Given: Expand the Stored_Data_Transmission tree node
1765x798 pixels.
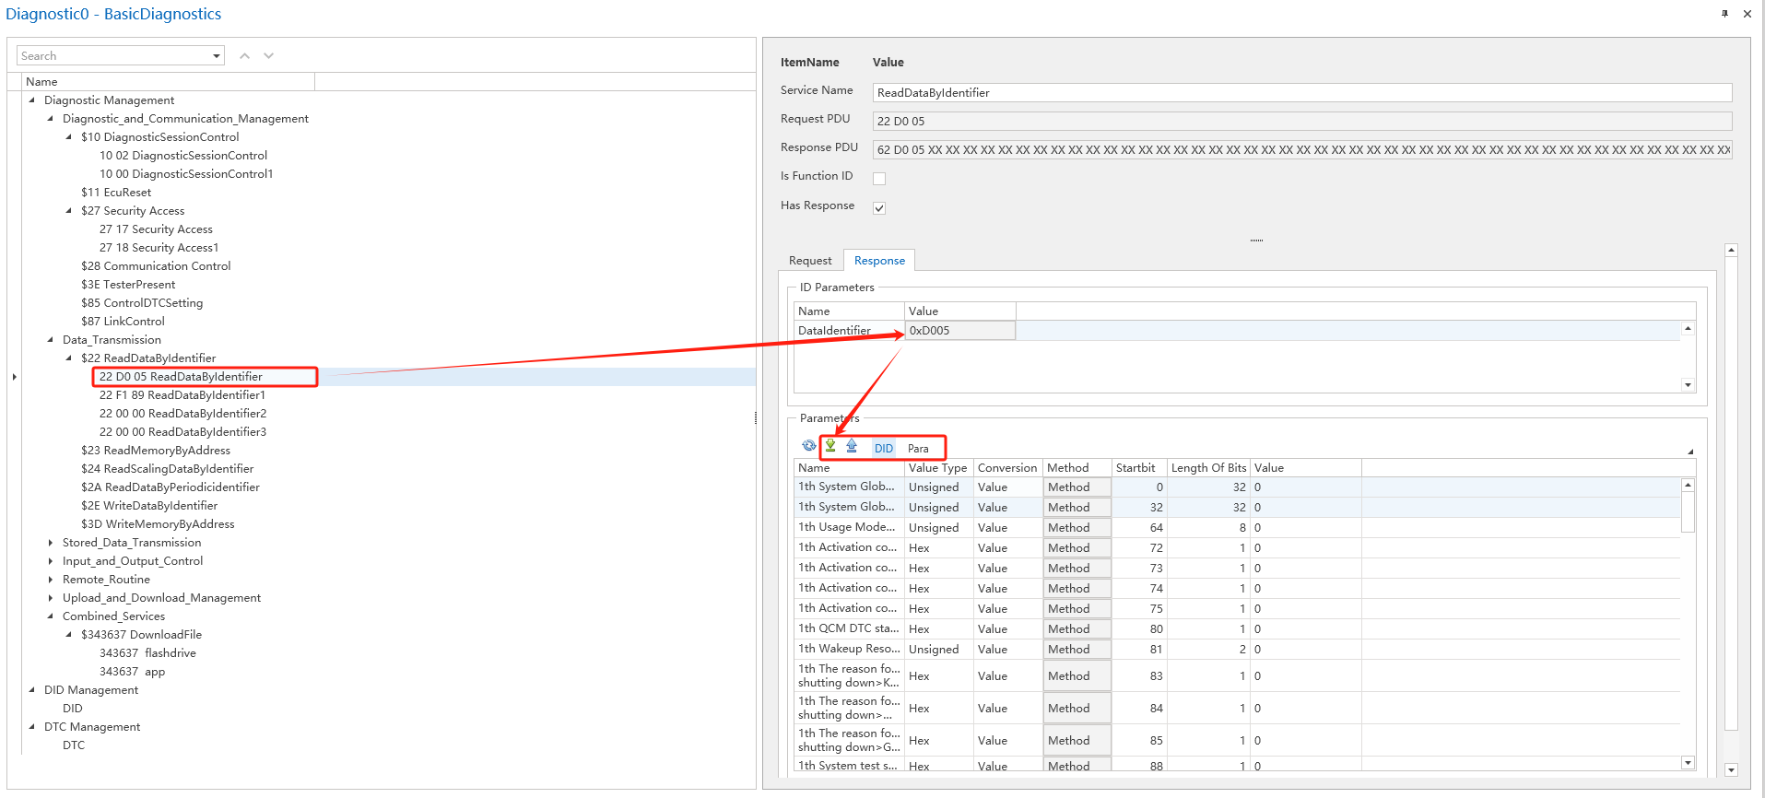Looking at the screenshot, I should [51, 543].
